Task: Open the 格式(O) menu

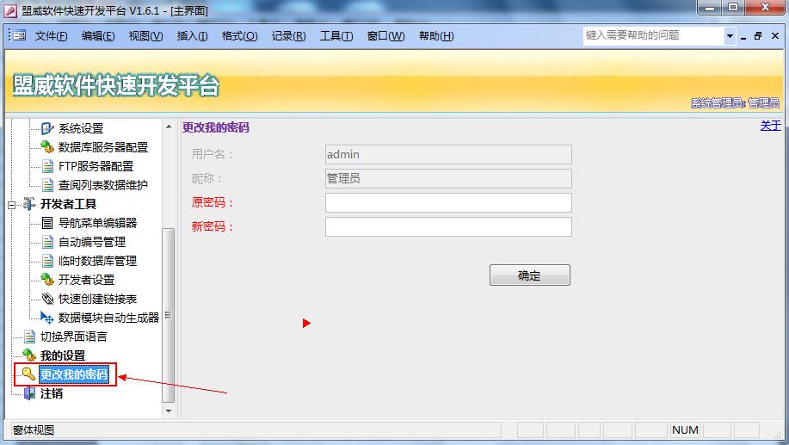Action: (x=239, y=36)
